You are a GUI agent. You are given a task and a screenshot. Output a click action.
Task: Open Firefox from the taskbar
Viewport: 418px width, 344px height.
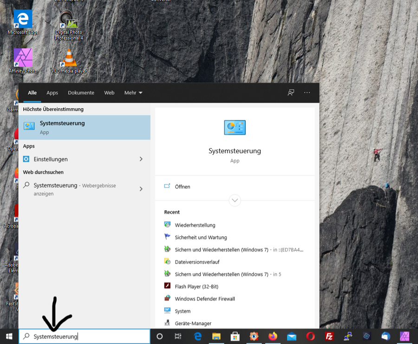point(273,337)
